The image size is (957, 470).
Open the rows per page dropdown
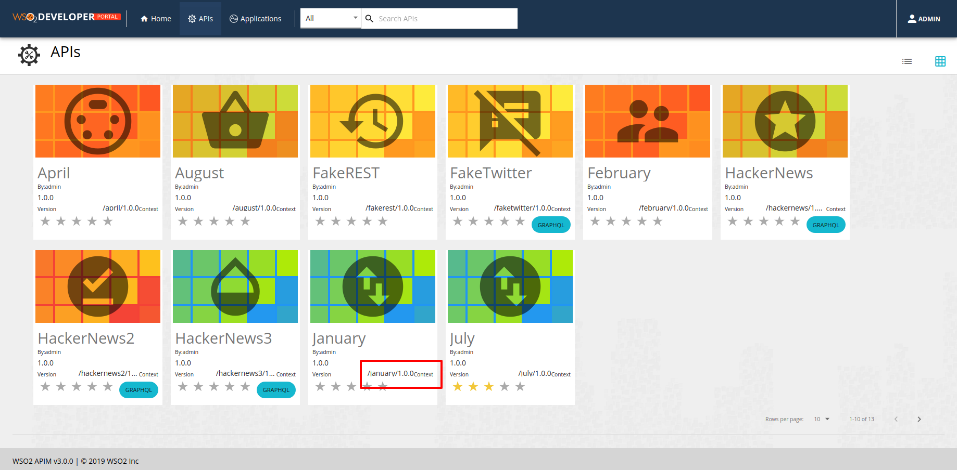(822, 419)
